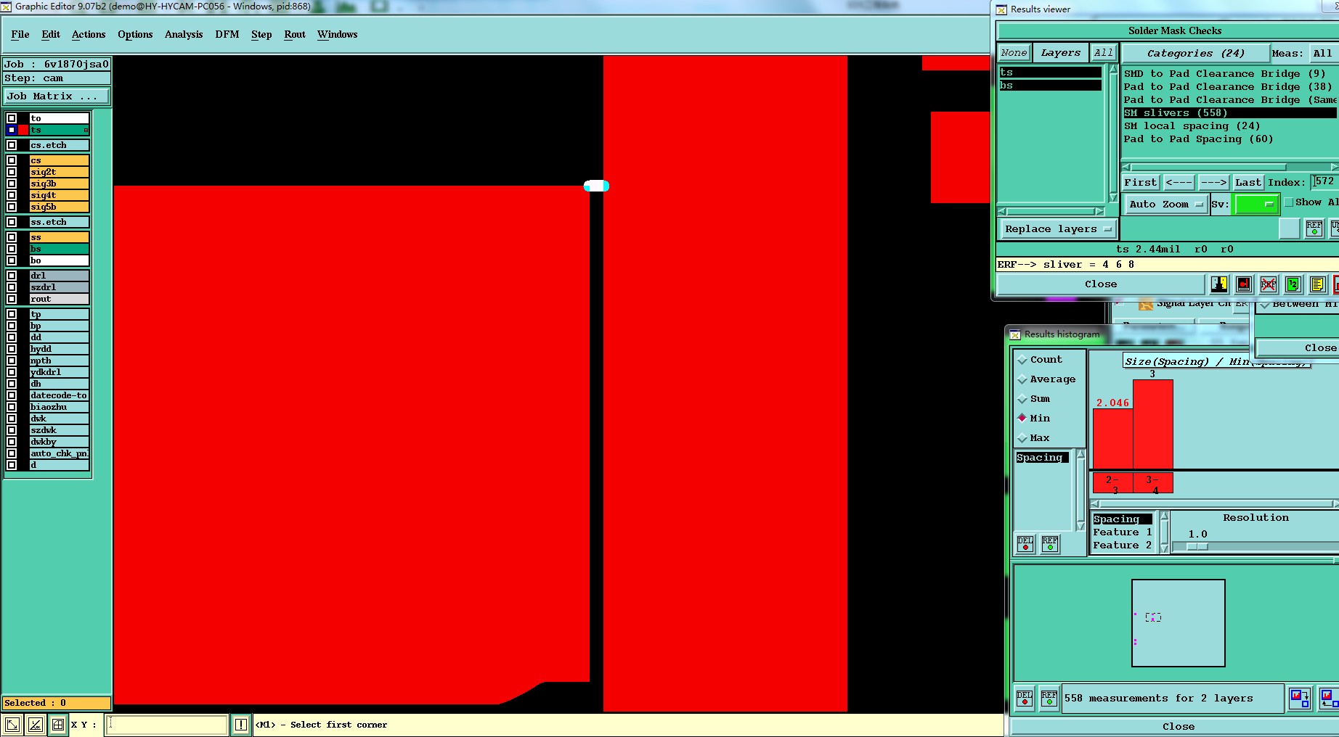Click the First result button
This screenshot has height=737, width=1339.
pos(1141,182)
